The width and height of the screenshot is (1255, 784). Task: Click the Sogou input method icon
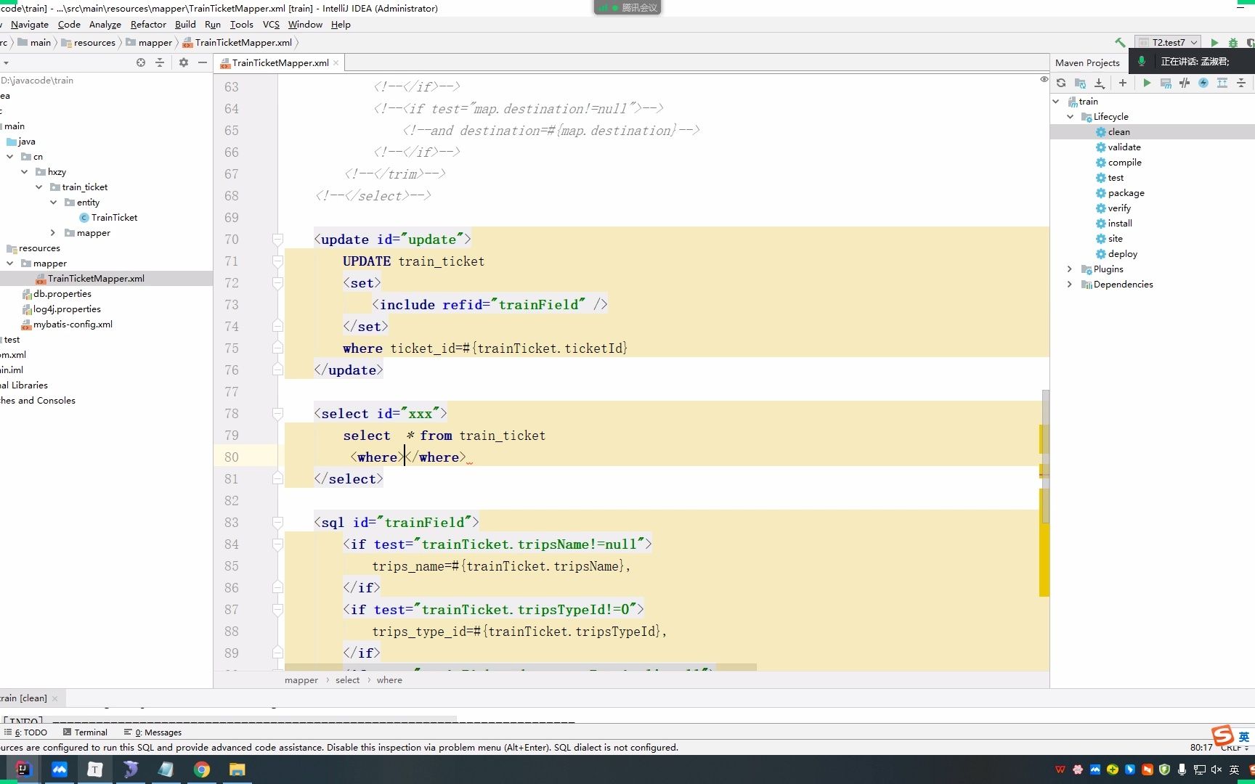click(x=1223, y=735)
